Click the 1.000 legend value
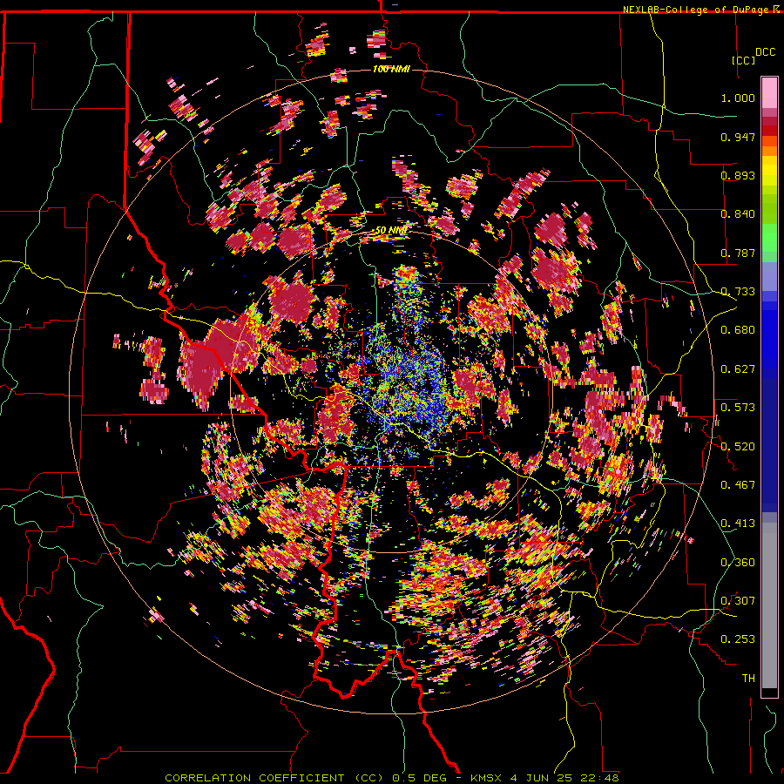 click(738, 98)
